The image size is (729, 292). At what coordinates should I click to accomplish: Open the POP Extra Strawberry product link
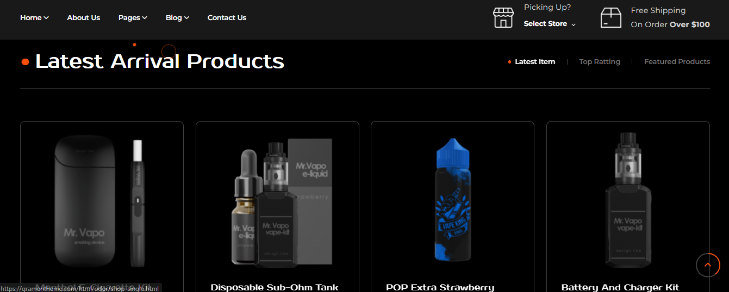coord(440,287)
